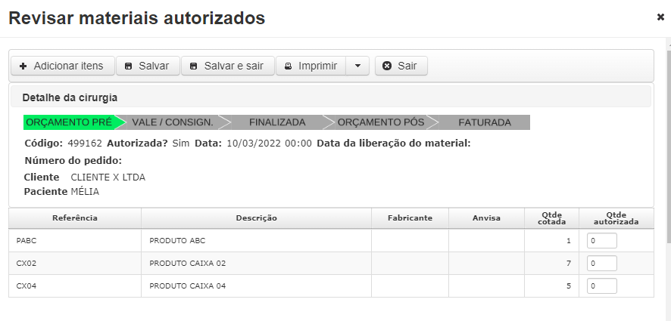671x321 pixels.
Task: Go to the FINALIZADA stage
Action: [277, 122]
